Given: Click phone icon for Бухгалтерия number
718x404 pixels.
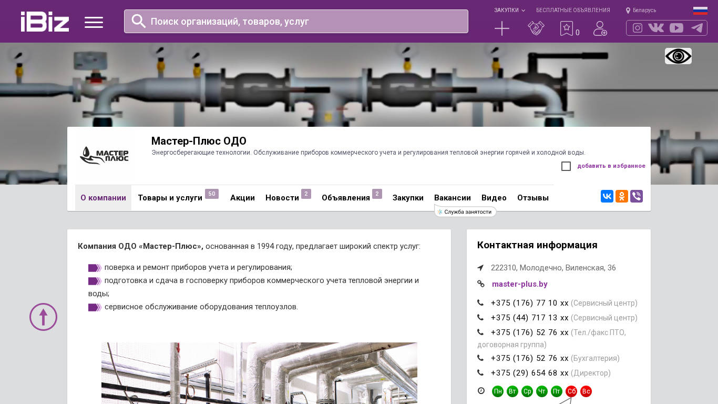Looking at the screenshot, I should pos(480,358).
